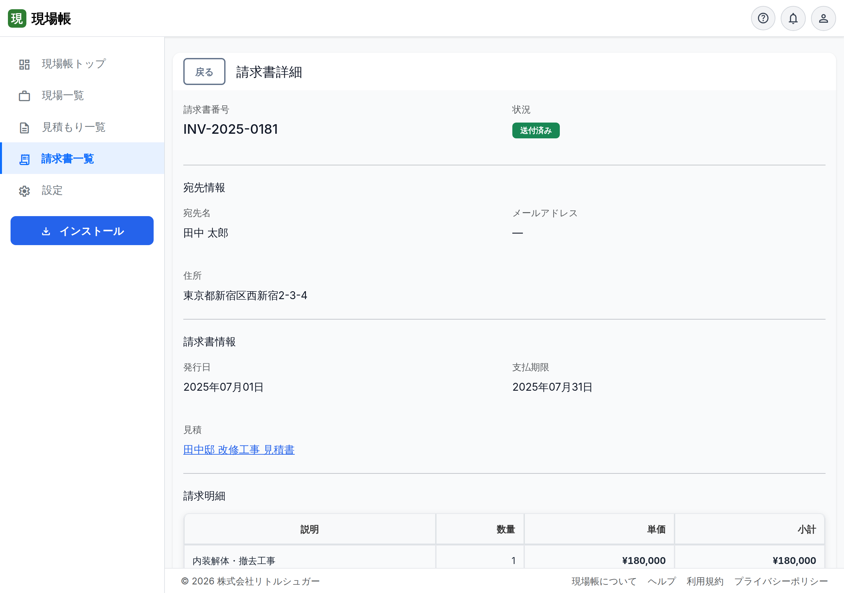This screenshot has width=844, height=593.
Task: Click unit price ¥180,000 in 単価 column
Action: coord(644,561)
